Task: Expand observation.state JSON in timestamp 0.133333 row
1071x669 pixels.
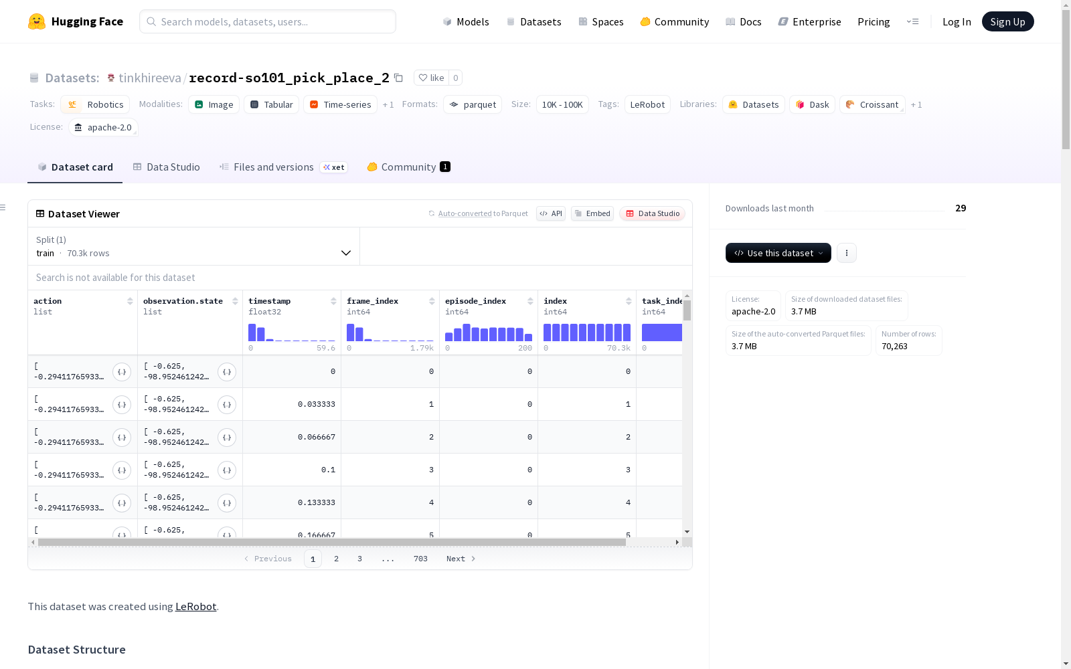Action: click(x=227, y=503)
